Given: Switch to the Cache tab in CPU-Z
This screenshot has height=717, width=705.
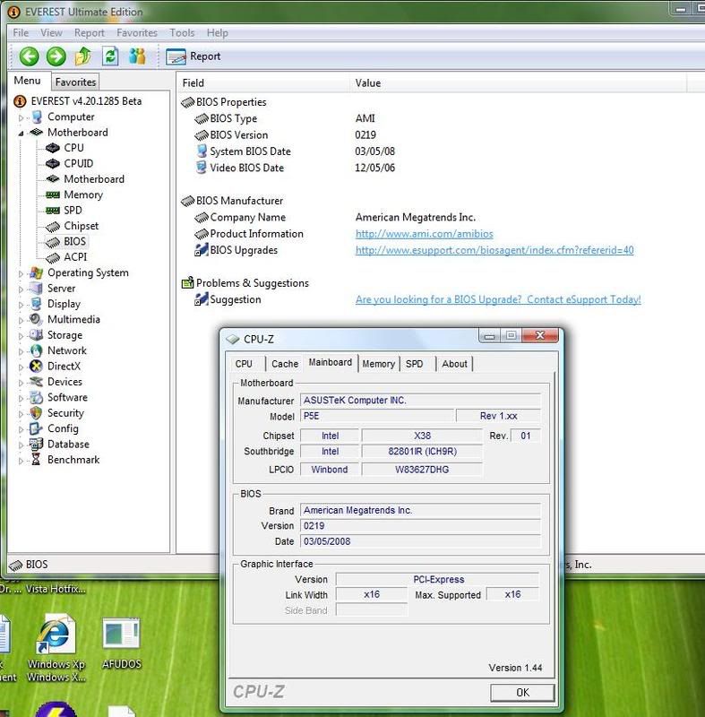Looking at the screenshot, I should click(x=285, y=364).
